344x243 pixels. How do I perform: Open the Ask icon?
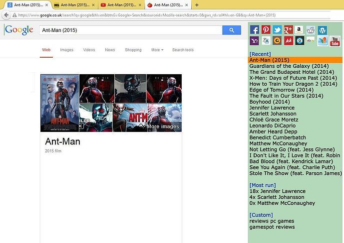[289, 41]
